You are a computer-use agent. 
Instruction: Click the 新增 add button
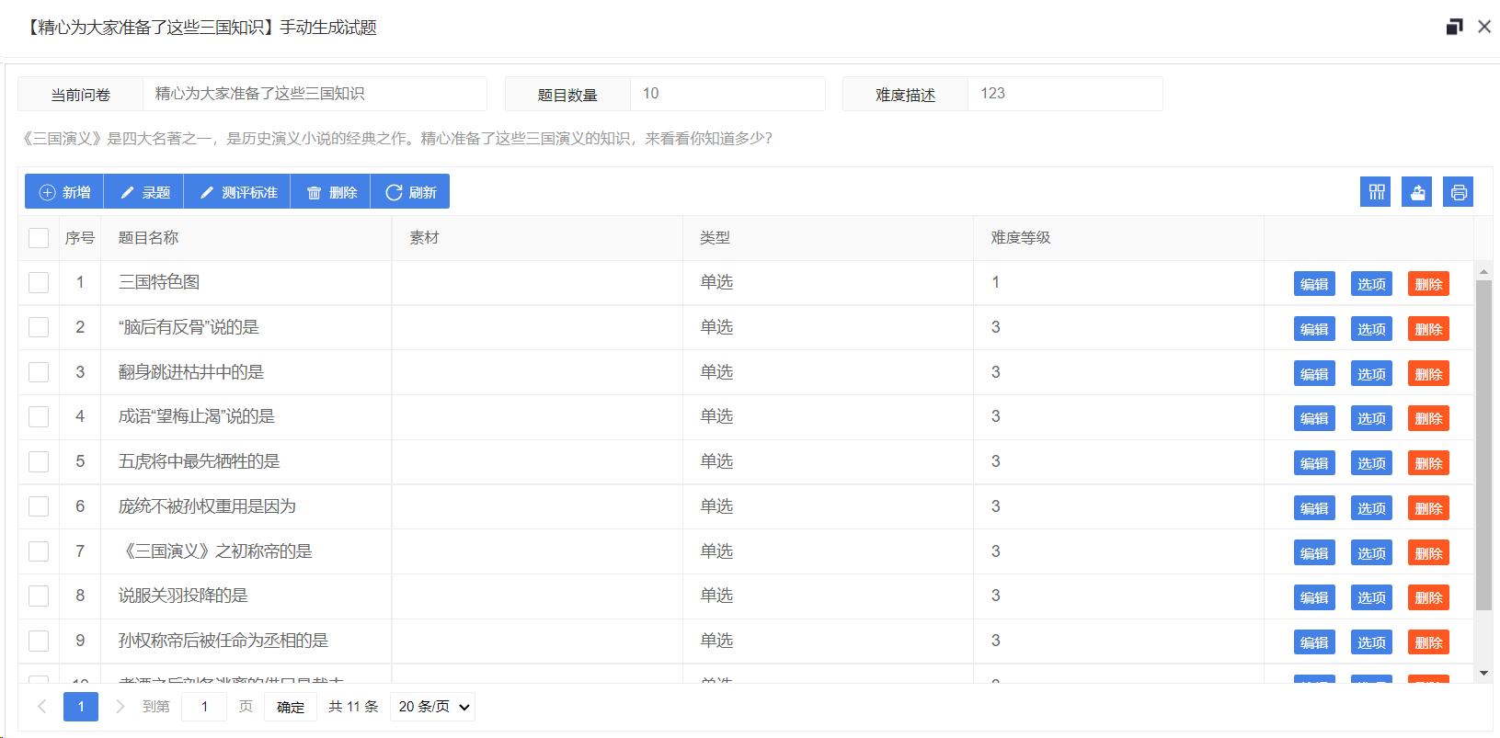pyautogui.click(x=64, y=192)
